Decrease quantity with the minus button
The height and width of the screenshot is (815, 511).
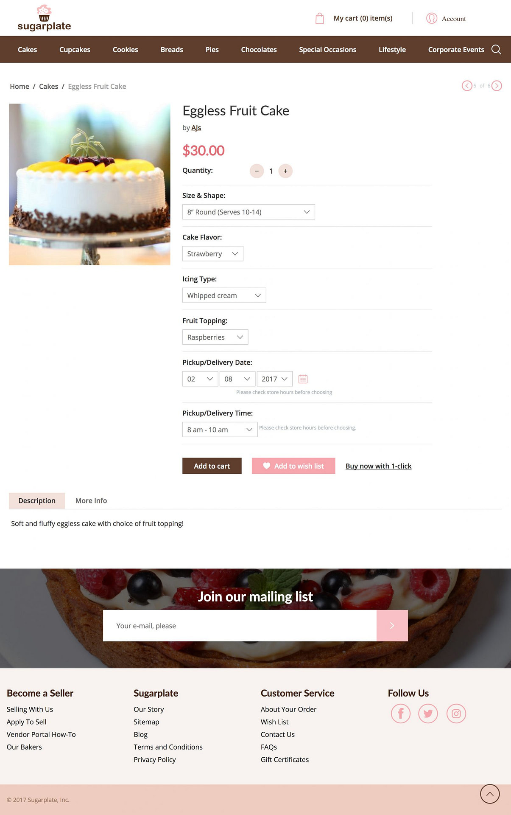257,171
